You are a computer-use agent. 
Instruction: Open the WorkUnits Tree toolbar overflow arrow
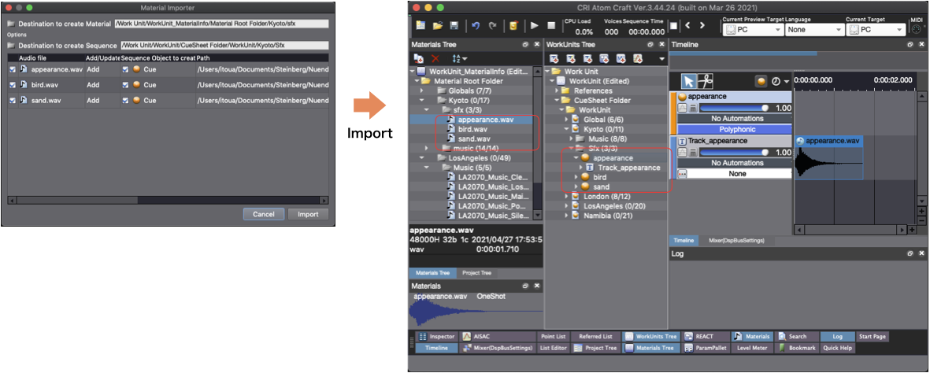tap(661, 59)
